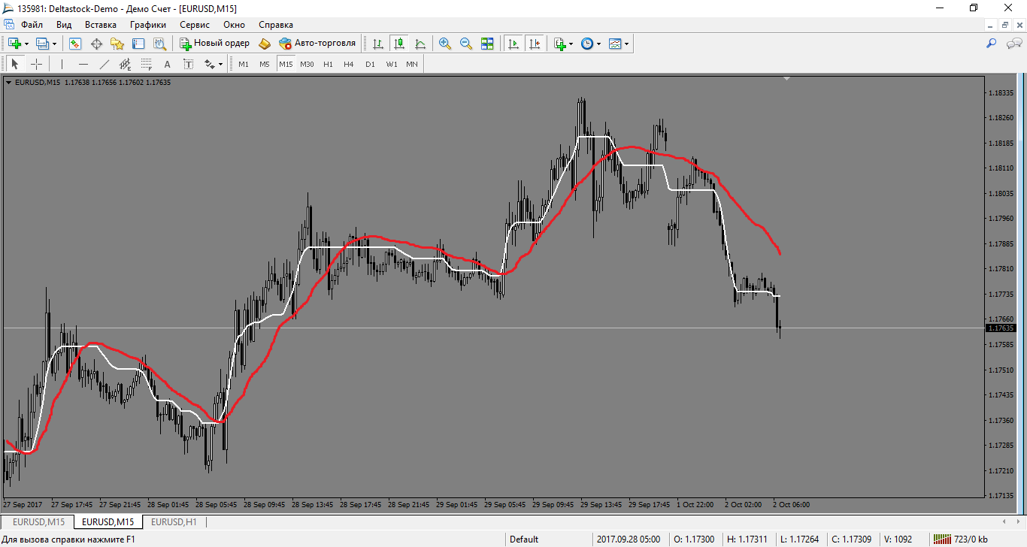Viewport: 1027px width, 547px height.
Task: Switch chart to candlesticks type
Action: click(399, 44)
